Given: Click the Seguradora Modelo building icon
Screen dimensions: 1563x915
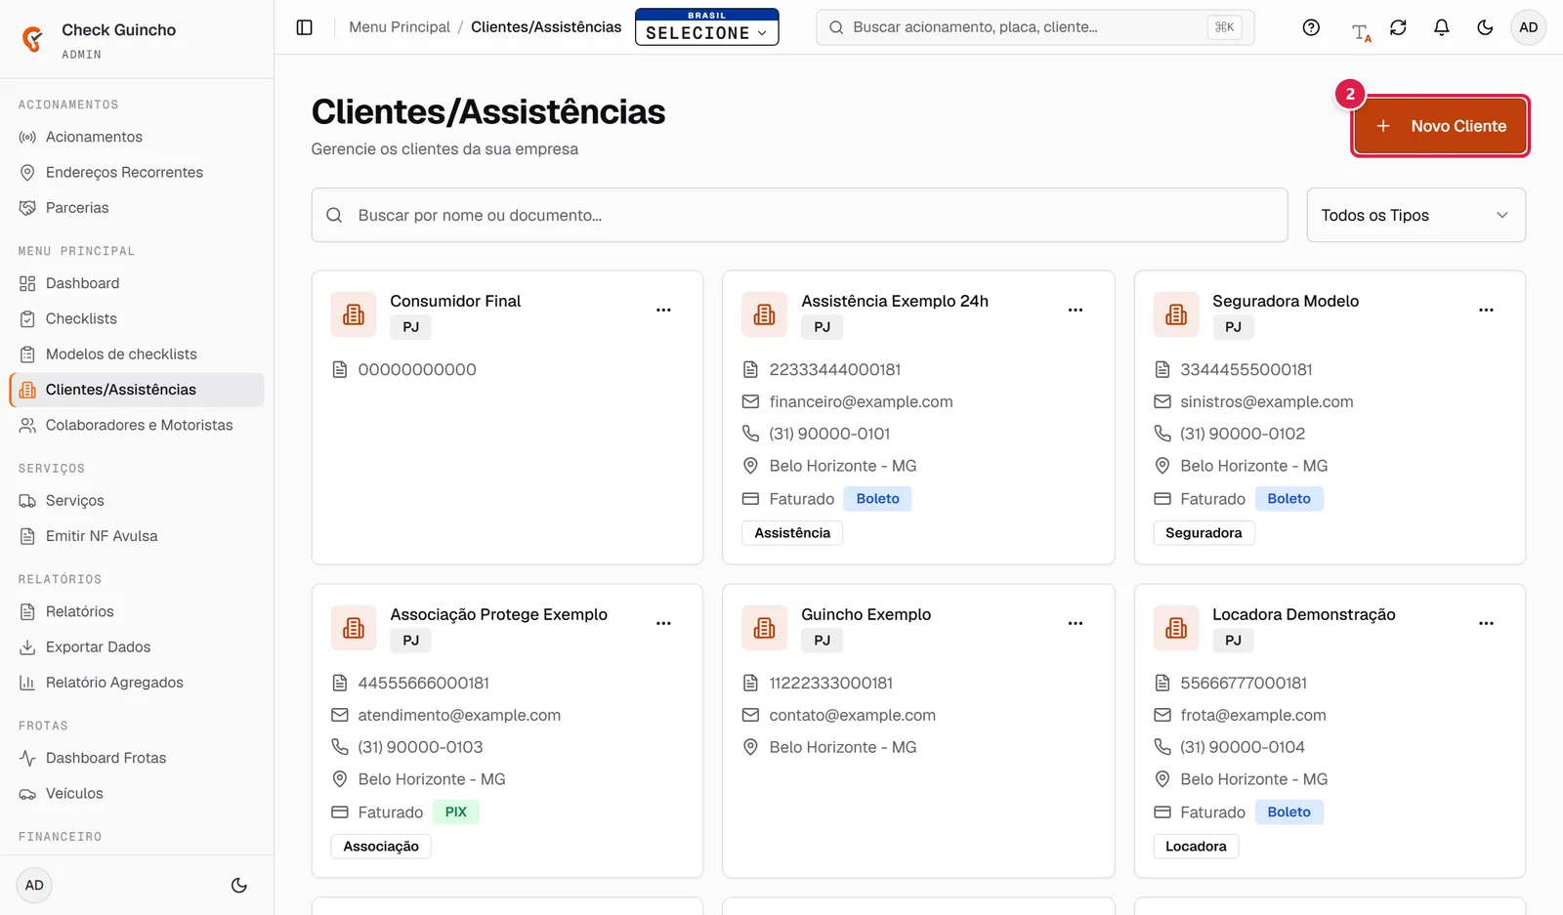Looking at the screenshot, I should (x=1176, y=314).
